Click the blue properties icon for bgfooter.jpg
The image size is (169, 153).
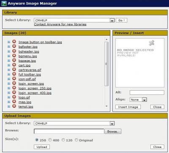pyautogui.click(x=9, y=47)
